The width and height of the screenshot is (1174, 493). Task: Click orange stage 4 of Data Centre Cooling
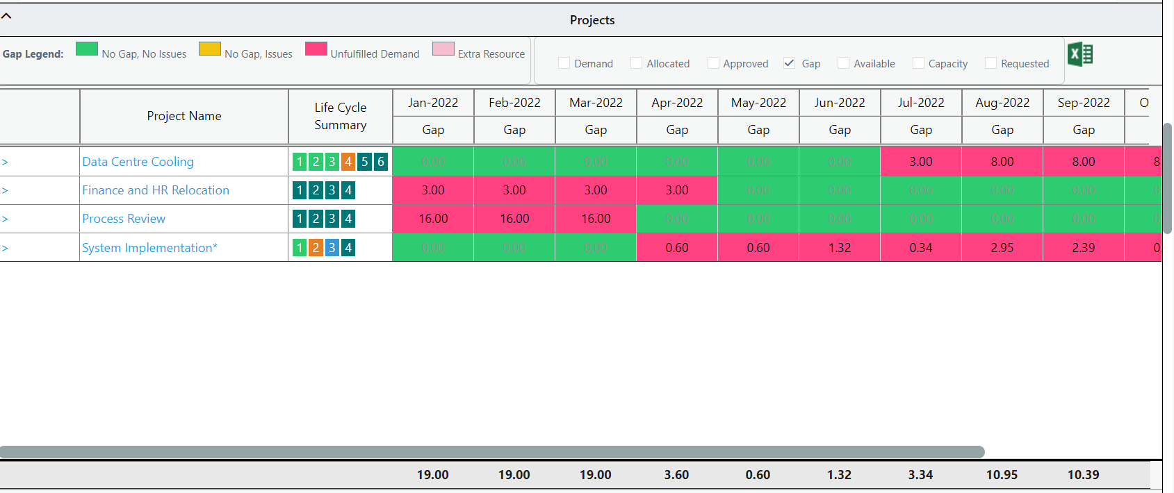(x=348, y=162)
